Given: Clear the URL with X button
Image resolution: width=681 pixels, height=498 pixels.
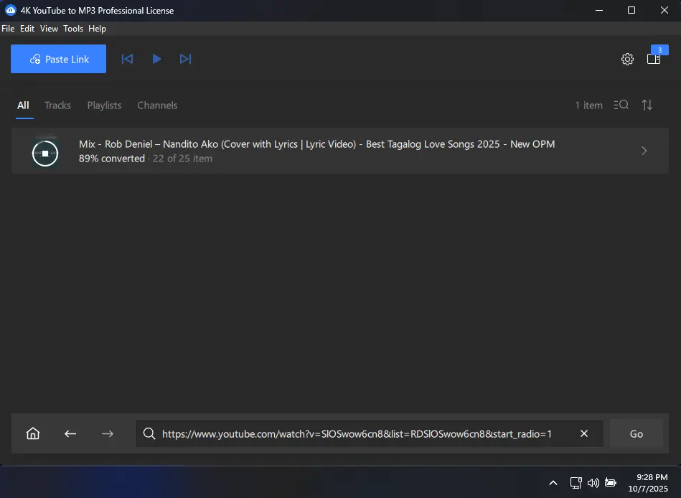Looking at the screenshot, I should pyautogui.click(x=584, y=433).
